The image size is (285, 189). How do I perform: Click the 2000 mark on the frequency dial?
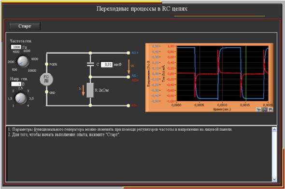11,62
